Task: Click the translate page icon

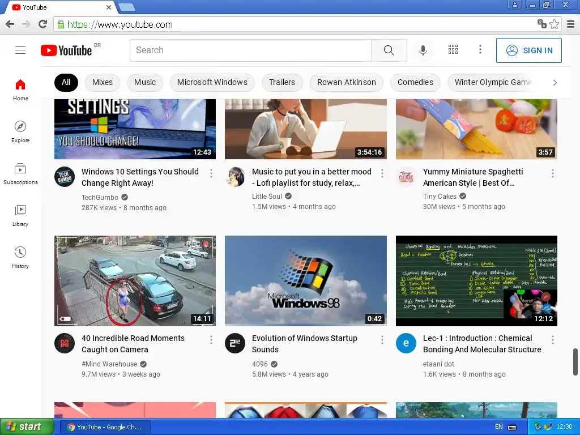Action: point(542,24)
